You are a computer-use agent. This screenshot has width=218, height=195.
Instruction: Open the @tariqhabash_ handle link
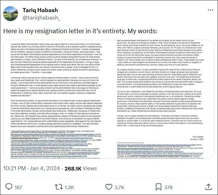point(42,18)
